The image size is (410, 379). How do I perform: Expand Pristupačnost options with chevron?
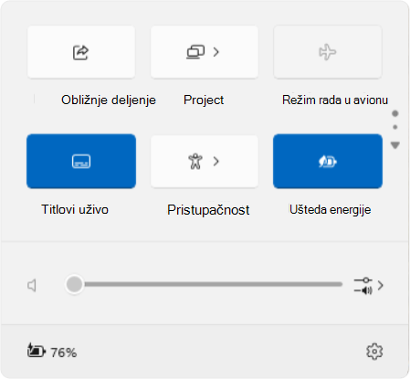pos(216,161)
